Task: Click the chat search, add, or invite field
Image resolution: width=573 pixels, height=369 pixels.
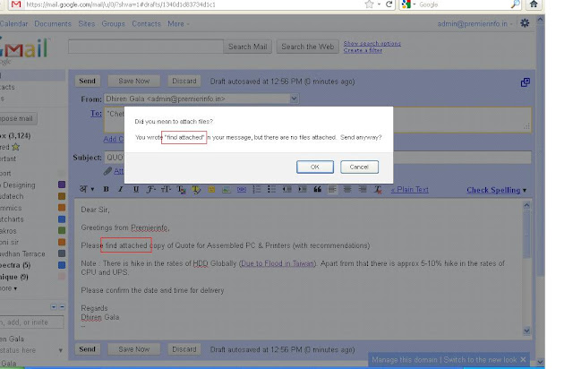Action: [x=31, y=322]
